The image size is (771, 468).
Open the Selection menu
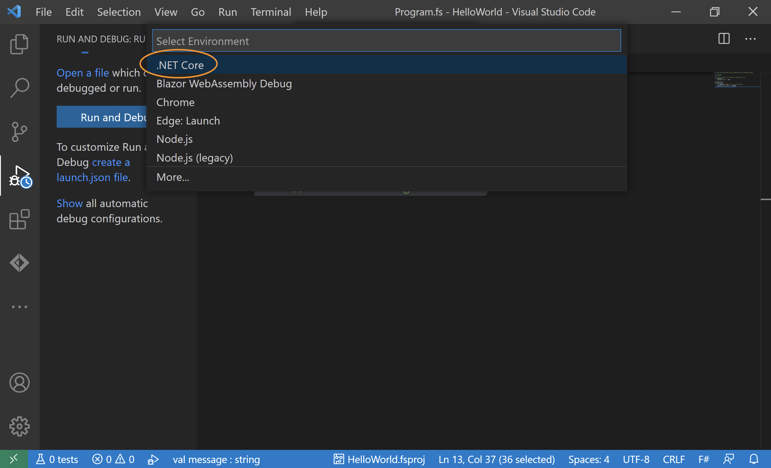pyautogui.click(x=119, y=12)
